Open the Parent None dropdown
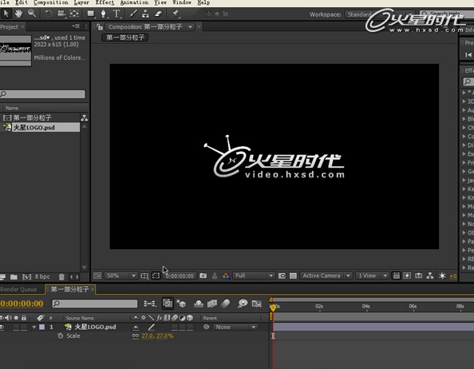The width and height of the screenshot is (474, 369). (235, 327)
